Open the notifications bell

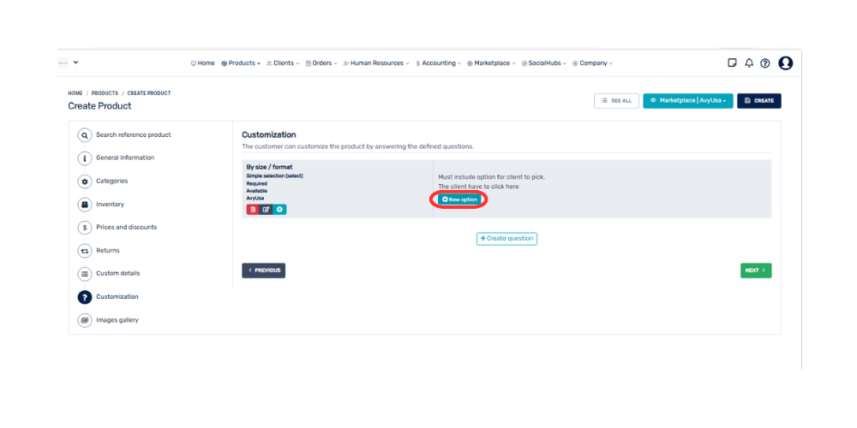tap(749, 62)
